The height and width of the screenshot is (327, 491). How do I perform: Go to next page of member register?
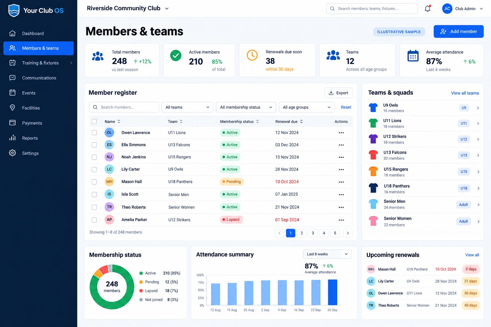(348, 233)
